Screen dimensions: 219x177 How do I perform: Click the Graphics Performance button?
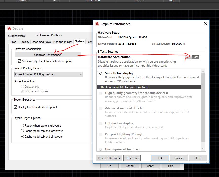47,54
